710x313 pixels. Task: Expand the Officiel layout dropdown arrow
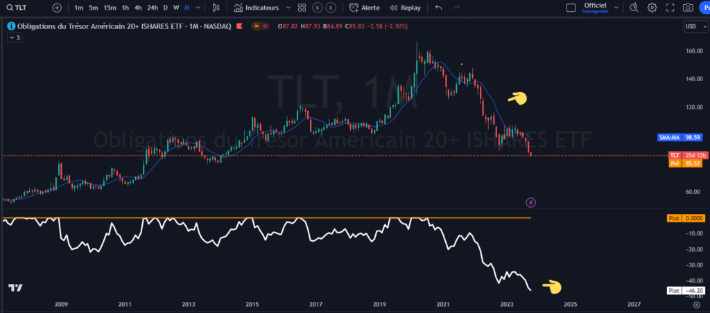[616, 8]
